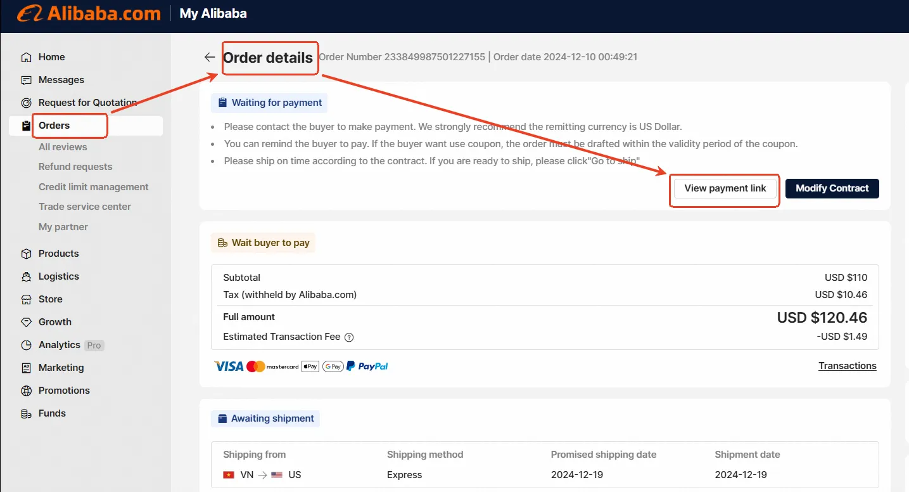This screenshot has width=909, height=492.
Task: Click the date under Shipment date
Action: pos(741,475)
